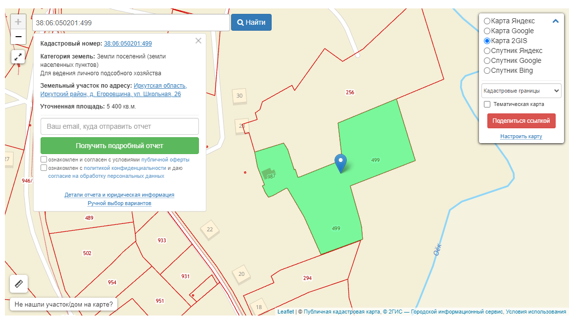This screenshot has height=317, width=569.
Task: Click the cadastral number search field
Action: coord(131,22)
